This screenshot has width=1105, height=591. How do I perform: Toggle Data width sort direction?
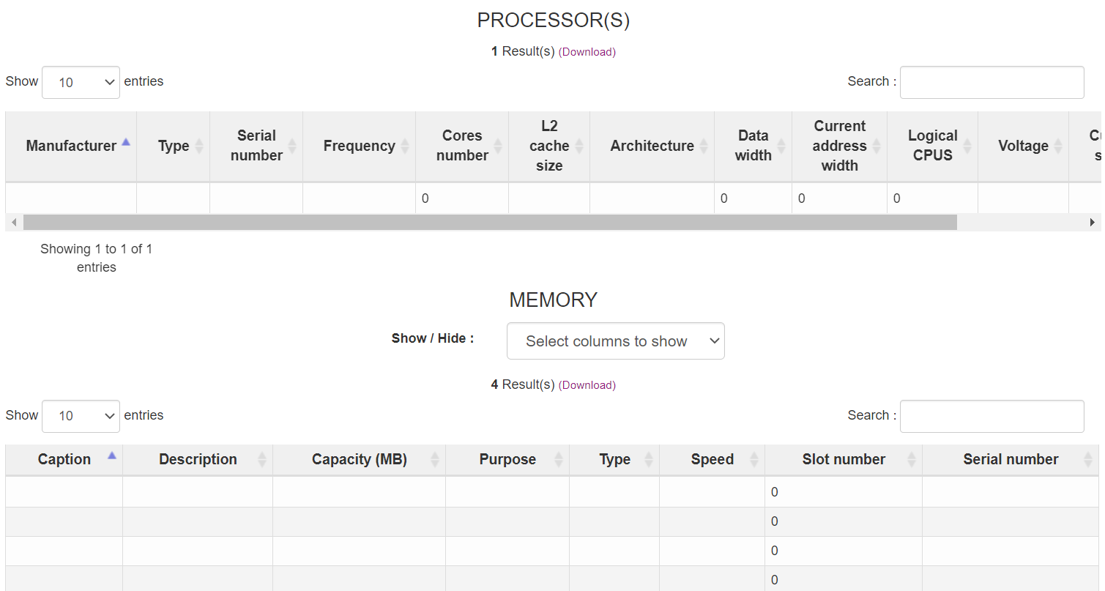click(x=753, y=146)
